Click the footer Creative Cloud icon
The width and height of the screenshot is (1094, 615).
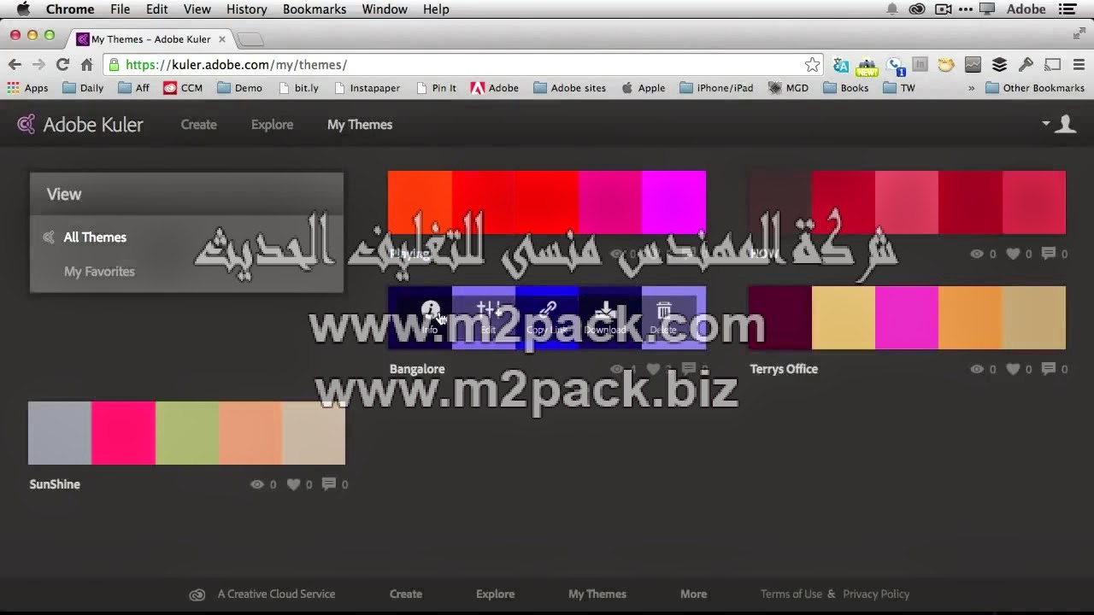(197, 594)
